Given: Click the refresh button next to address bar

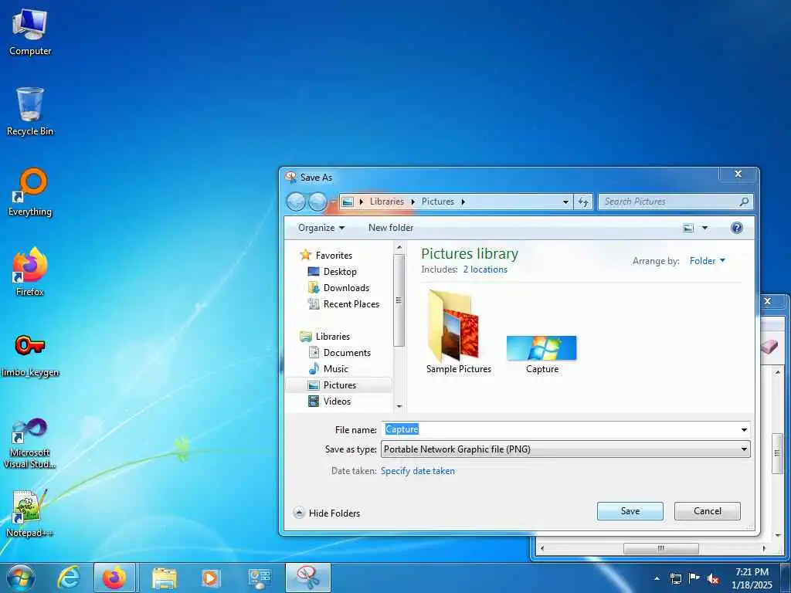Looking at the screenshot, I should click(583, 202).
